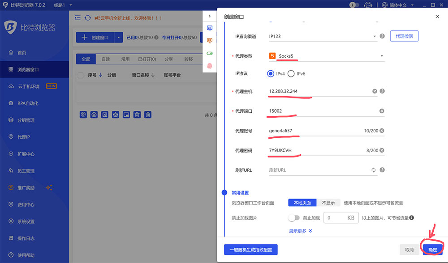Clear the 代理密码 field
448x263 pixels.
click(382, 150)
